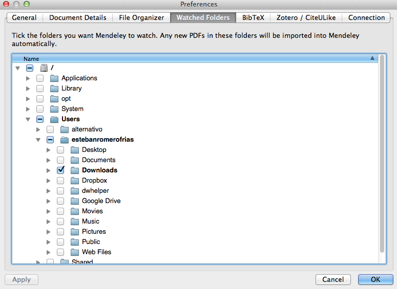The height and width of the screenshot is (289, 397).
Task: Click the opt folder icon
Action: point(54,99)
